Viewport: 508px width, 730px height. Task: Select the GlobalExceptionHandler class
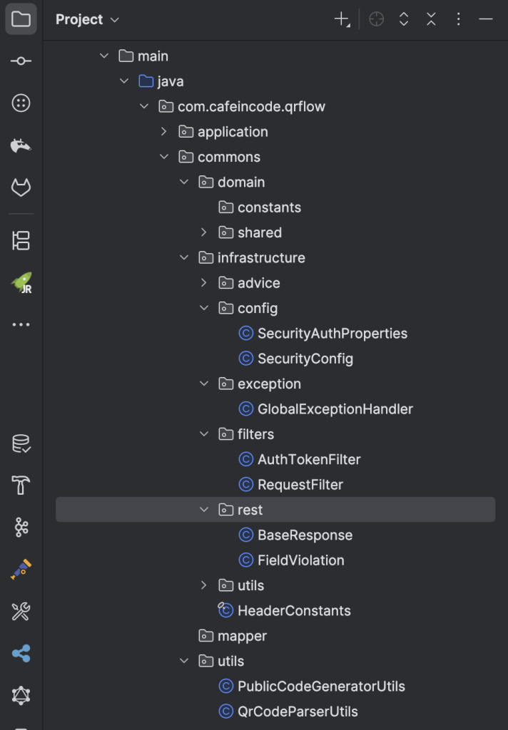tap(335, 409)
